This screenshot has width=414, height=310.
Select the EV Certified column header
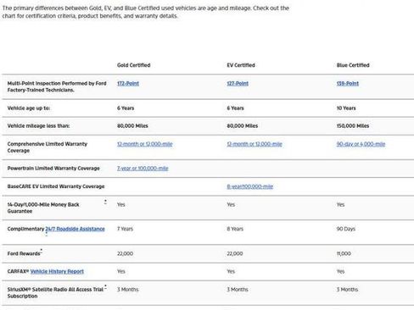(x=241, y=65)
